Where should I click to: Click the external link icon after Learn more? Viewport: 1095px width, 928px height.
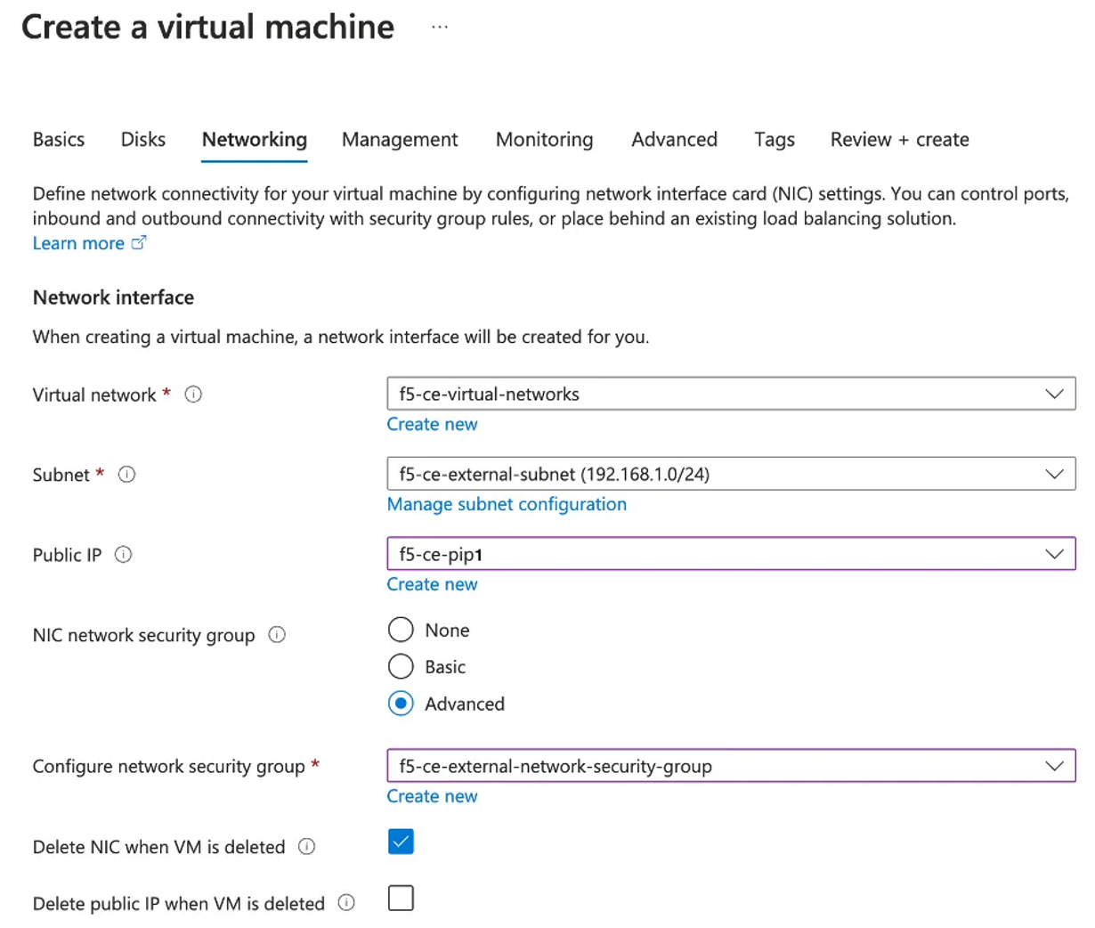point(138,242)
